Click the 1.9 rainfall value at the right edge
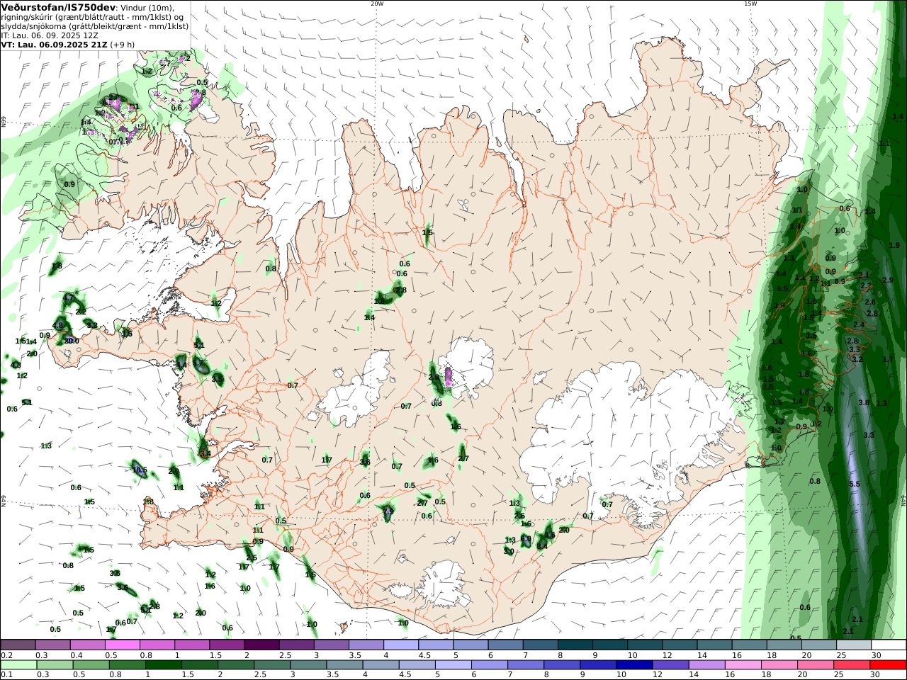The width and height of the screenshot is (907, 680). [894, 245]
